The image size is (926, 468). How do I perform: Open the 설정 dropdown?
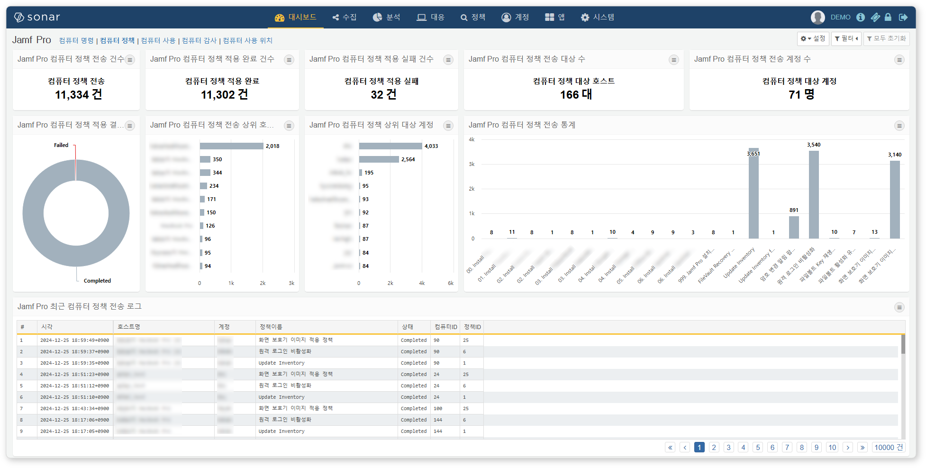click(813, 38)
